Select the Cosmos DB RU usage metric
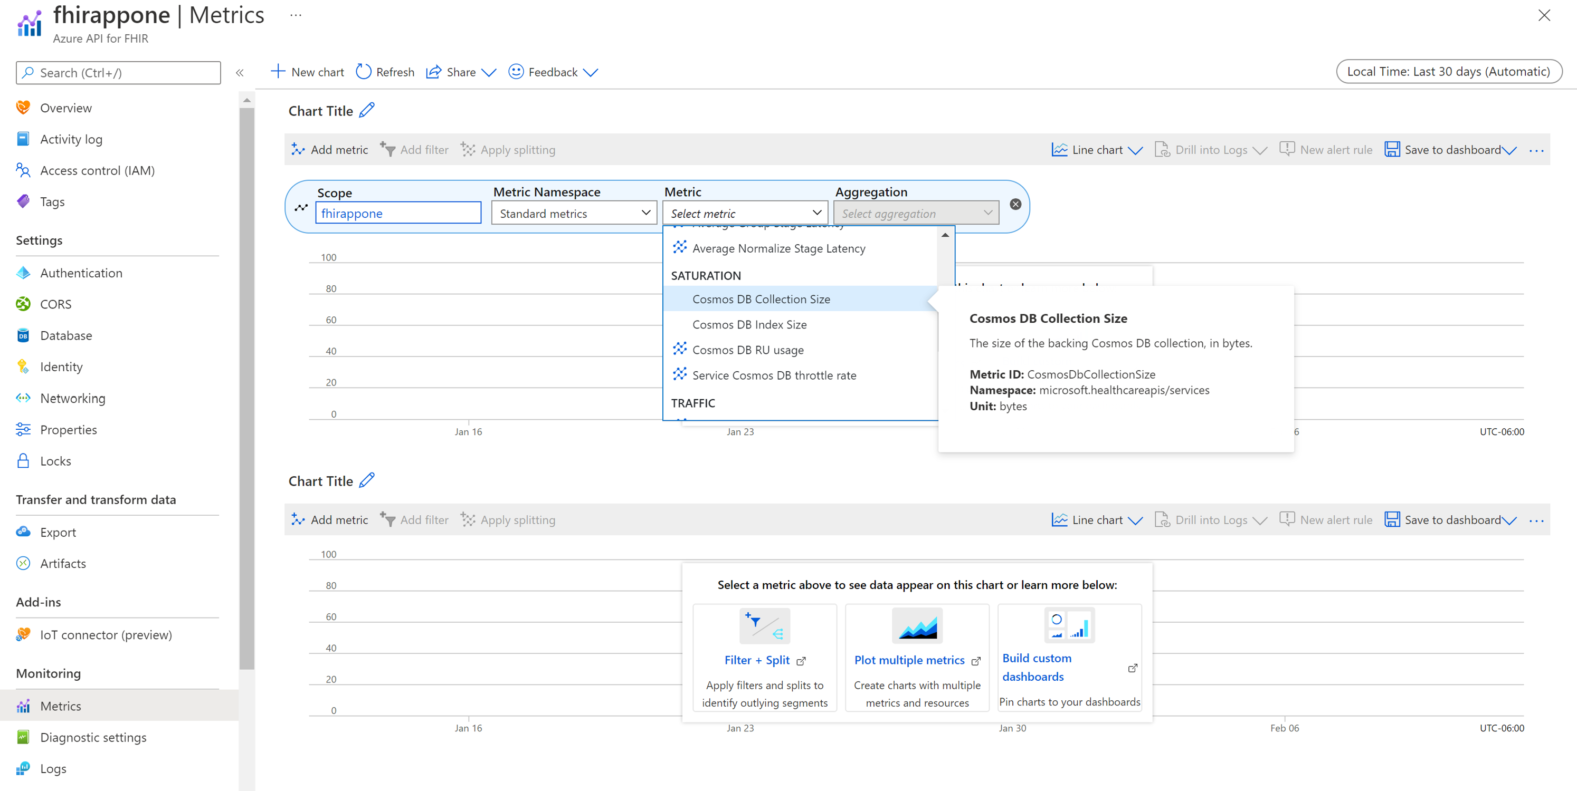Image resolution: width=1577 pixels, height=791 pixels. tap(747, 349)
